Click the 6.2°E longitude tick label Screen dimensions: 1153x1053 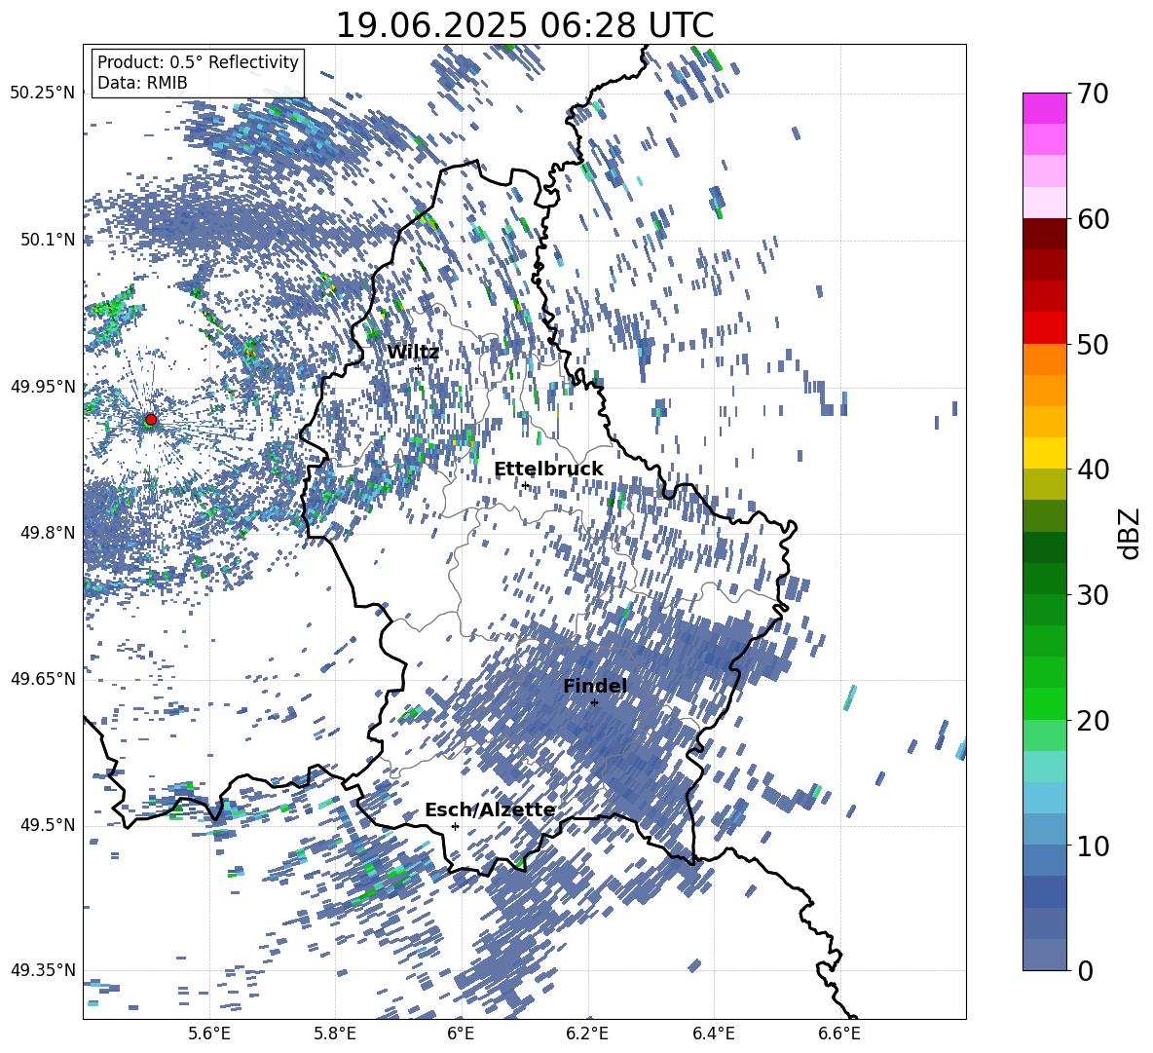tap(587, 1034)
